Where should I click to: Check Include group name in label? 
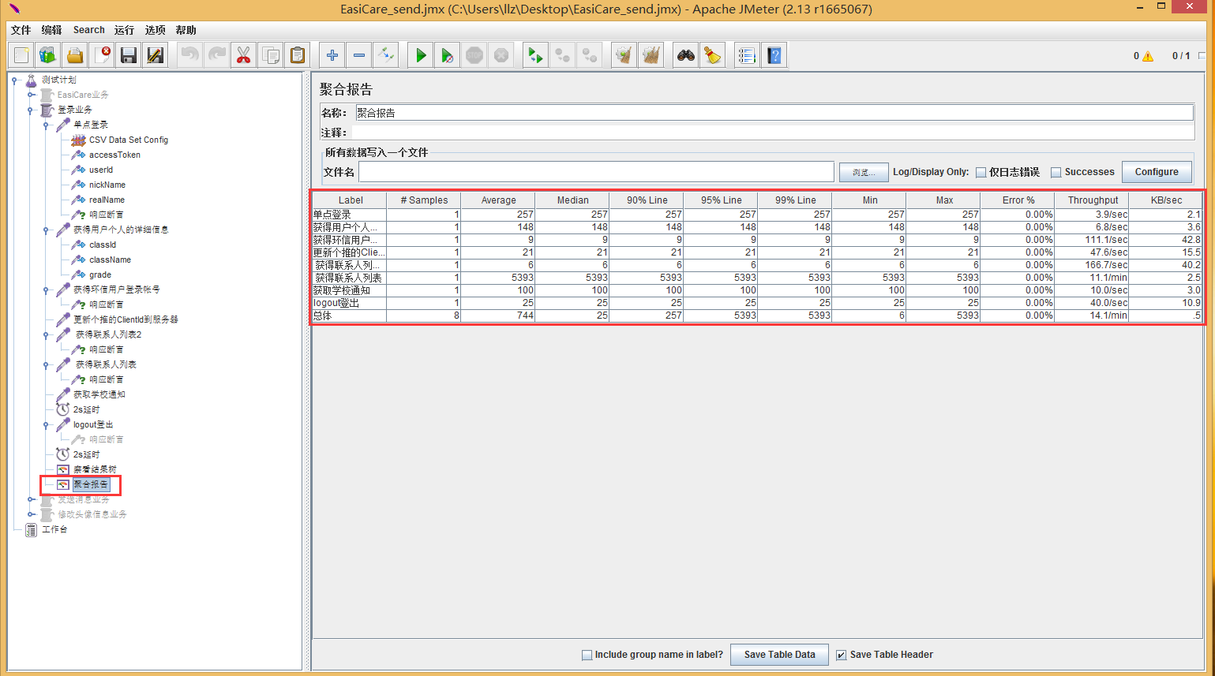tap(587, 655)
